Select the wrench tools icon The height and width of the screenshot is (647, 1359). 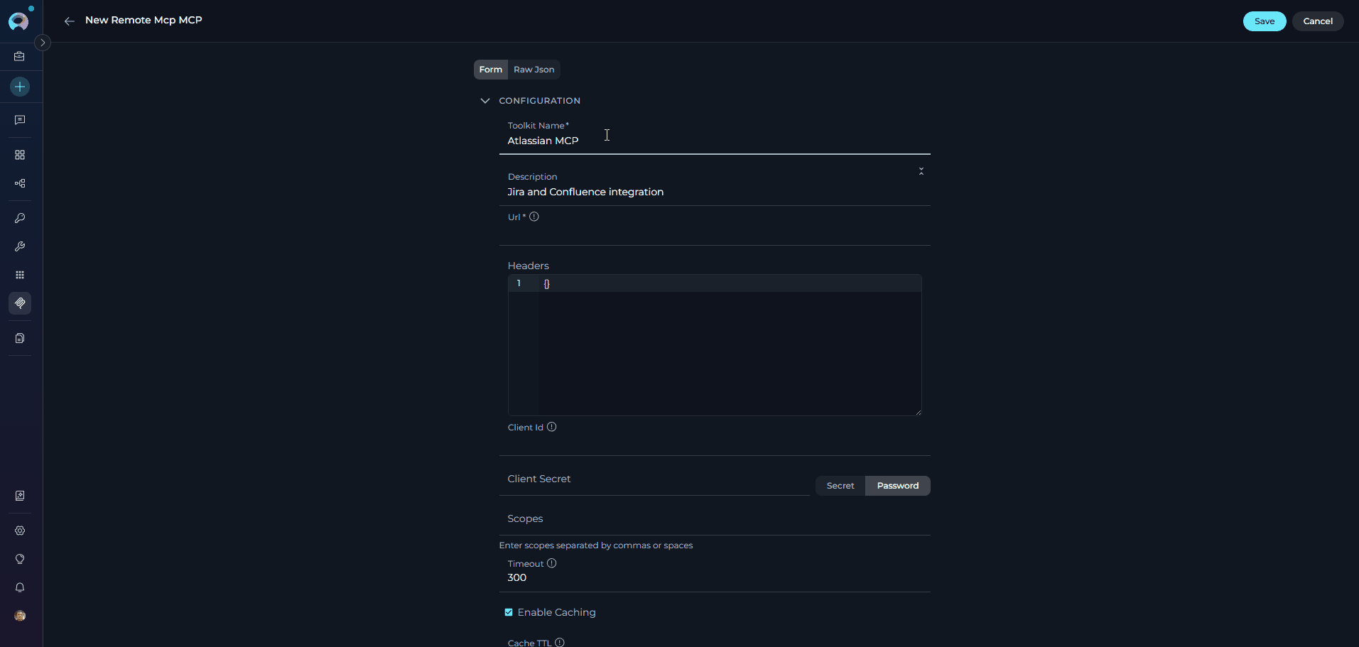pos(19,246)
